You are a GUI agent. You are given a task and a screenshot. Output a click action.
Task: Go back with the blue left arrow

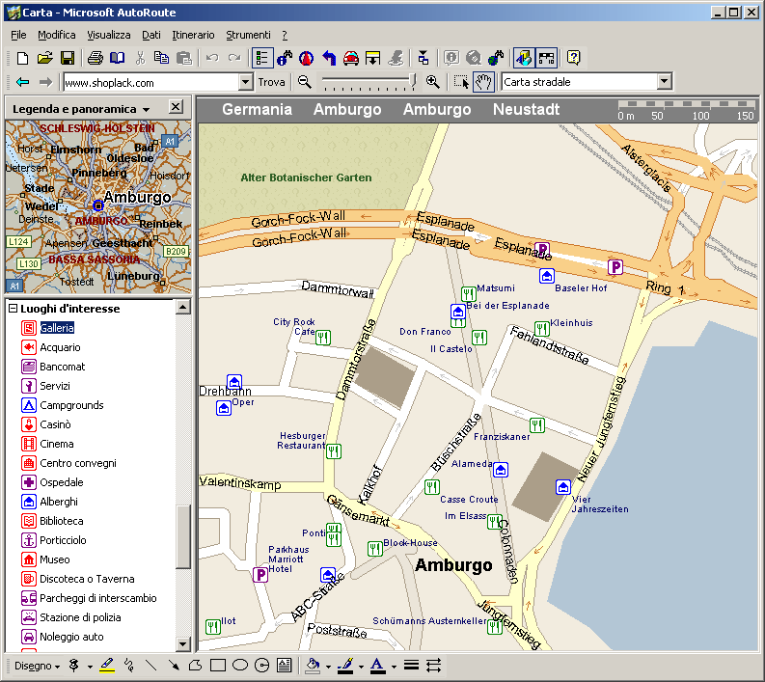click(x=22, y=82)
